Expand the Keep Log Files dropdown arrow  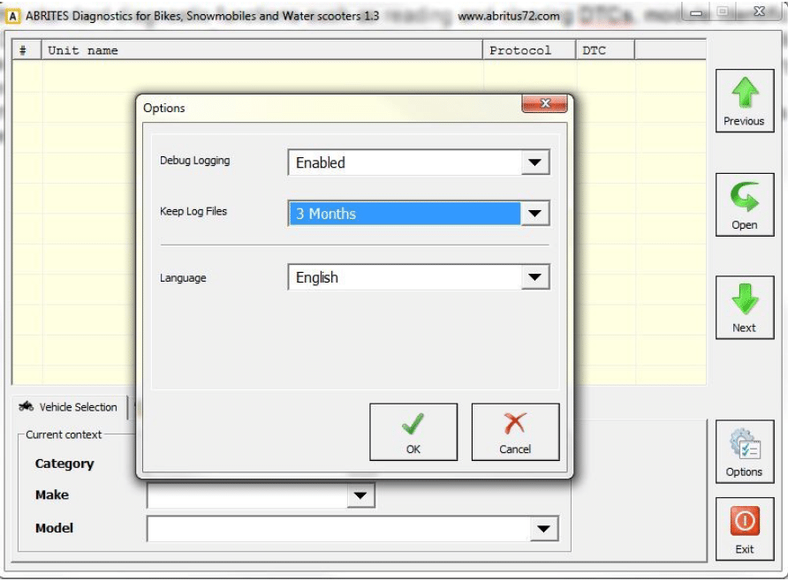(x=534, y=214)
